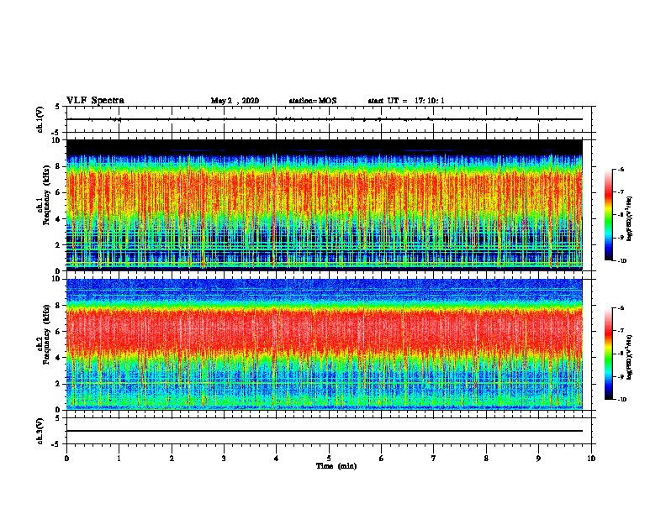Click the ch.1 frequency axis "2" tick label
666x514 pixels.
58,244
